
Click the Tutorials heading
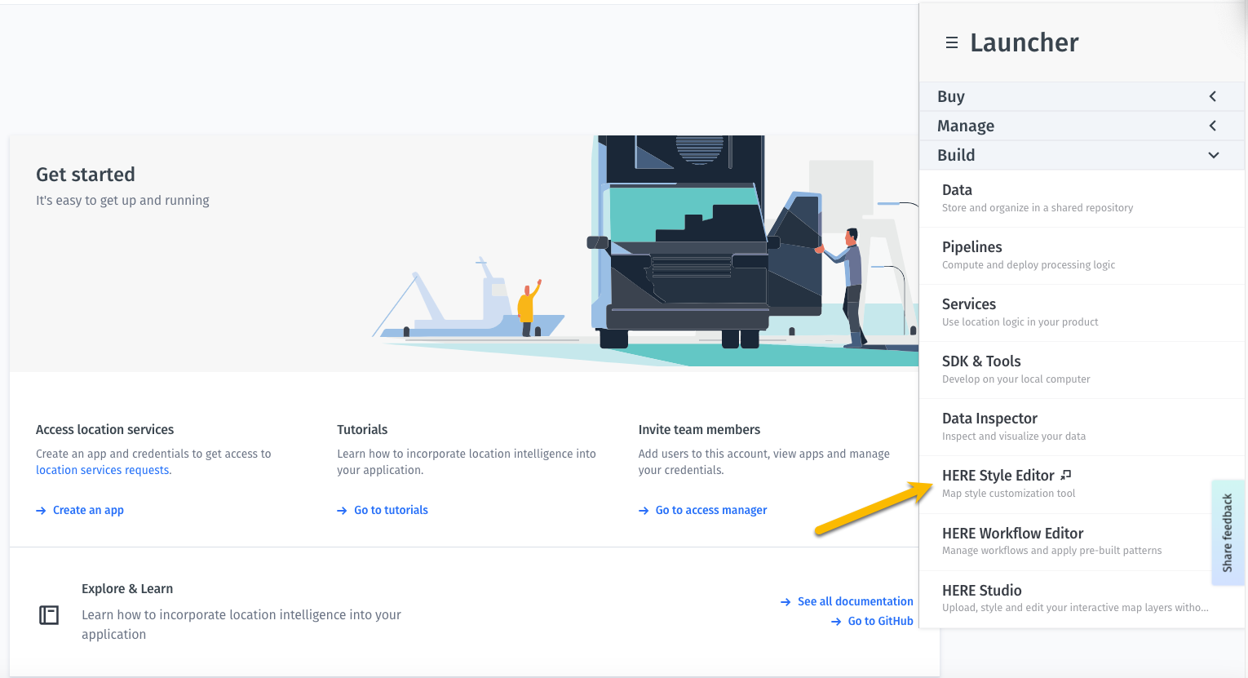tap(362, 430)
